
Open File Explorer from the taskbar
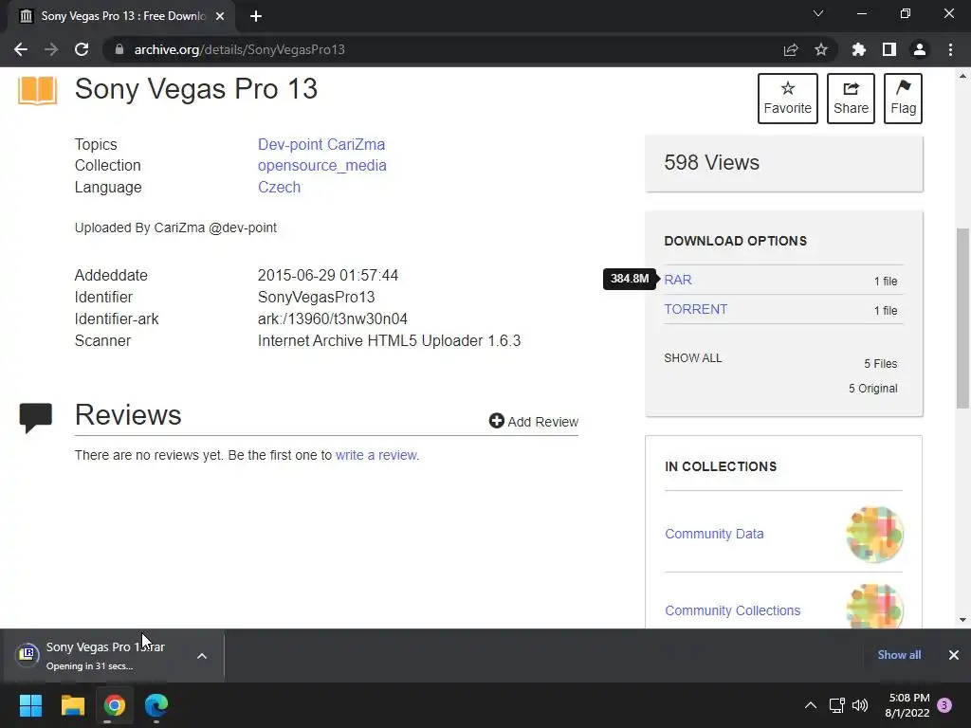pos(72,705)
